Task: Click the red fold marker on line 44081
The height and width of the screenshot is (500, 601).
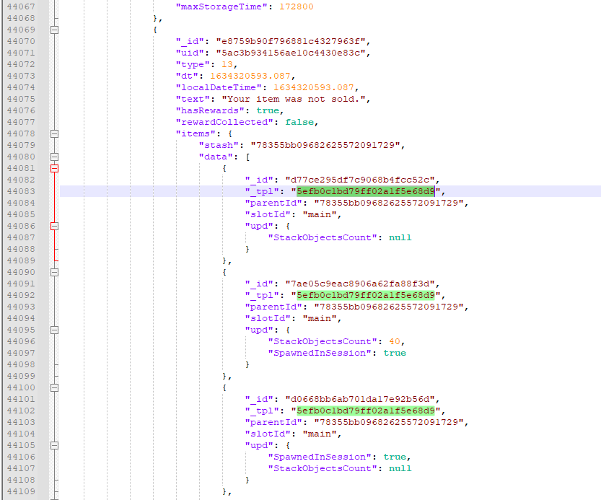Action: click(56, 168)
